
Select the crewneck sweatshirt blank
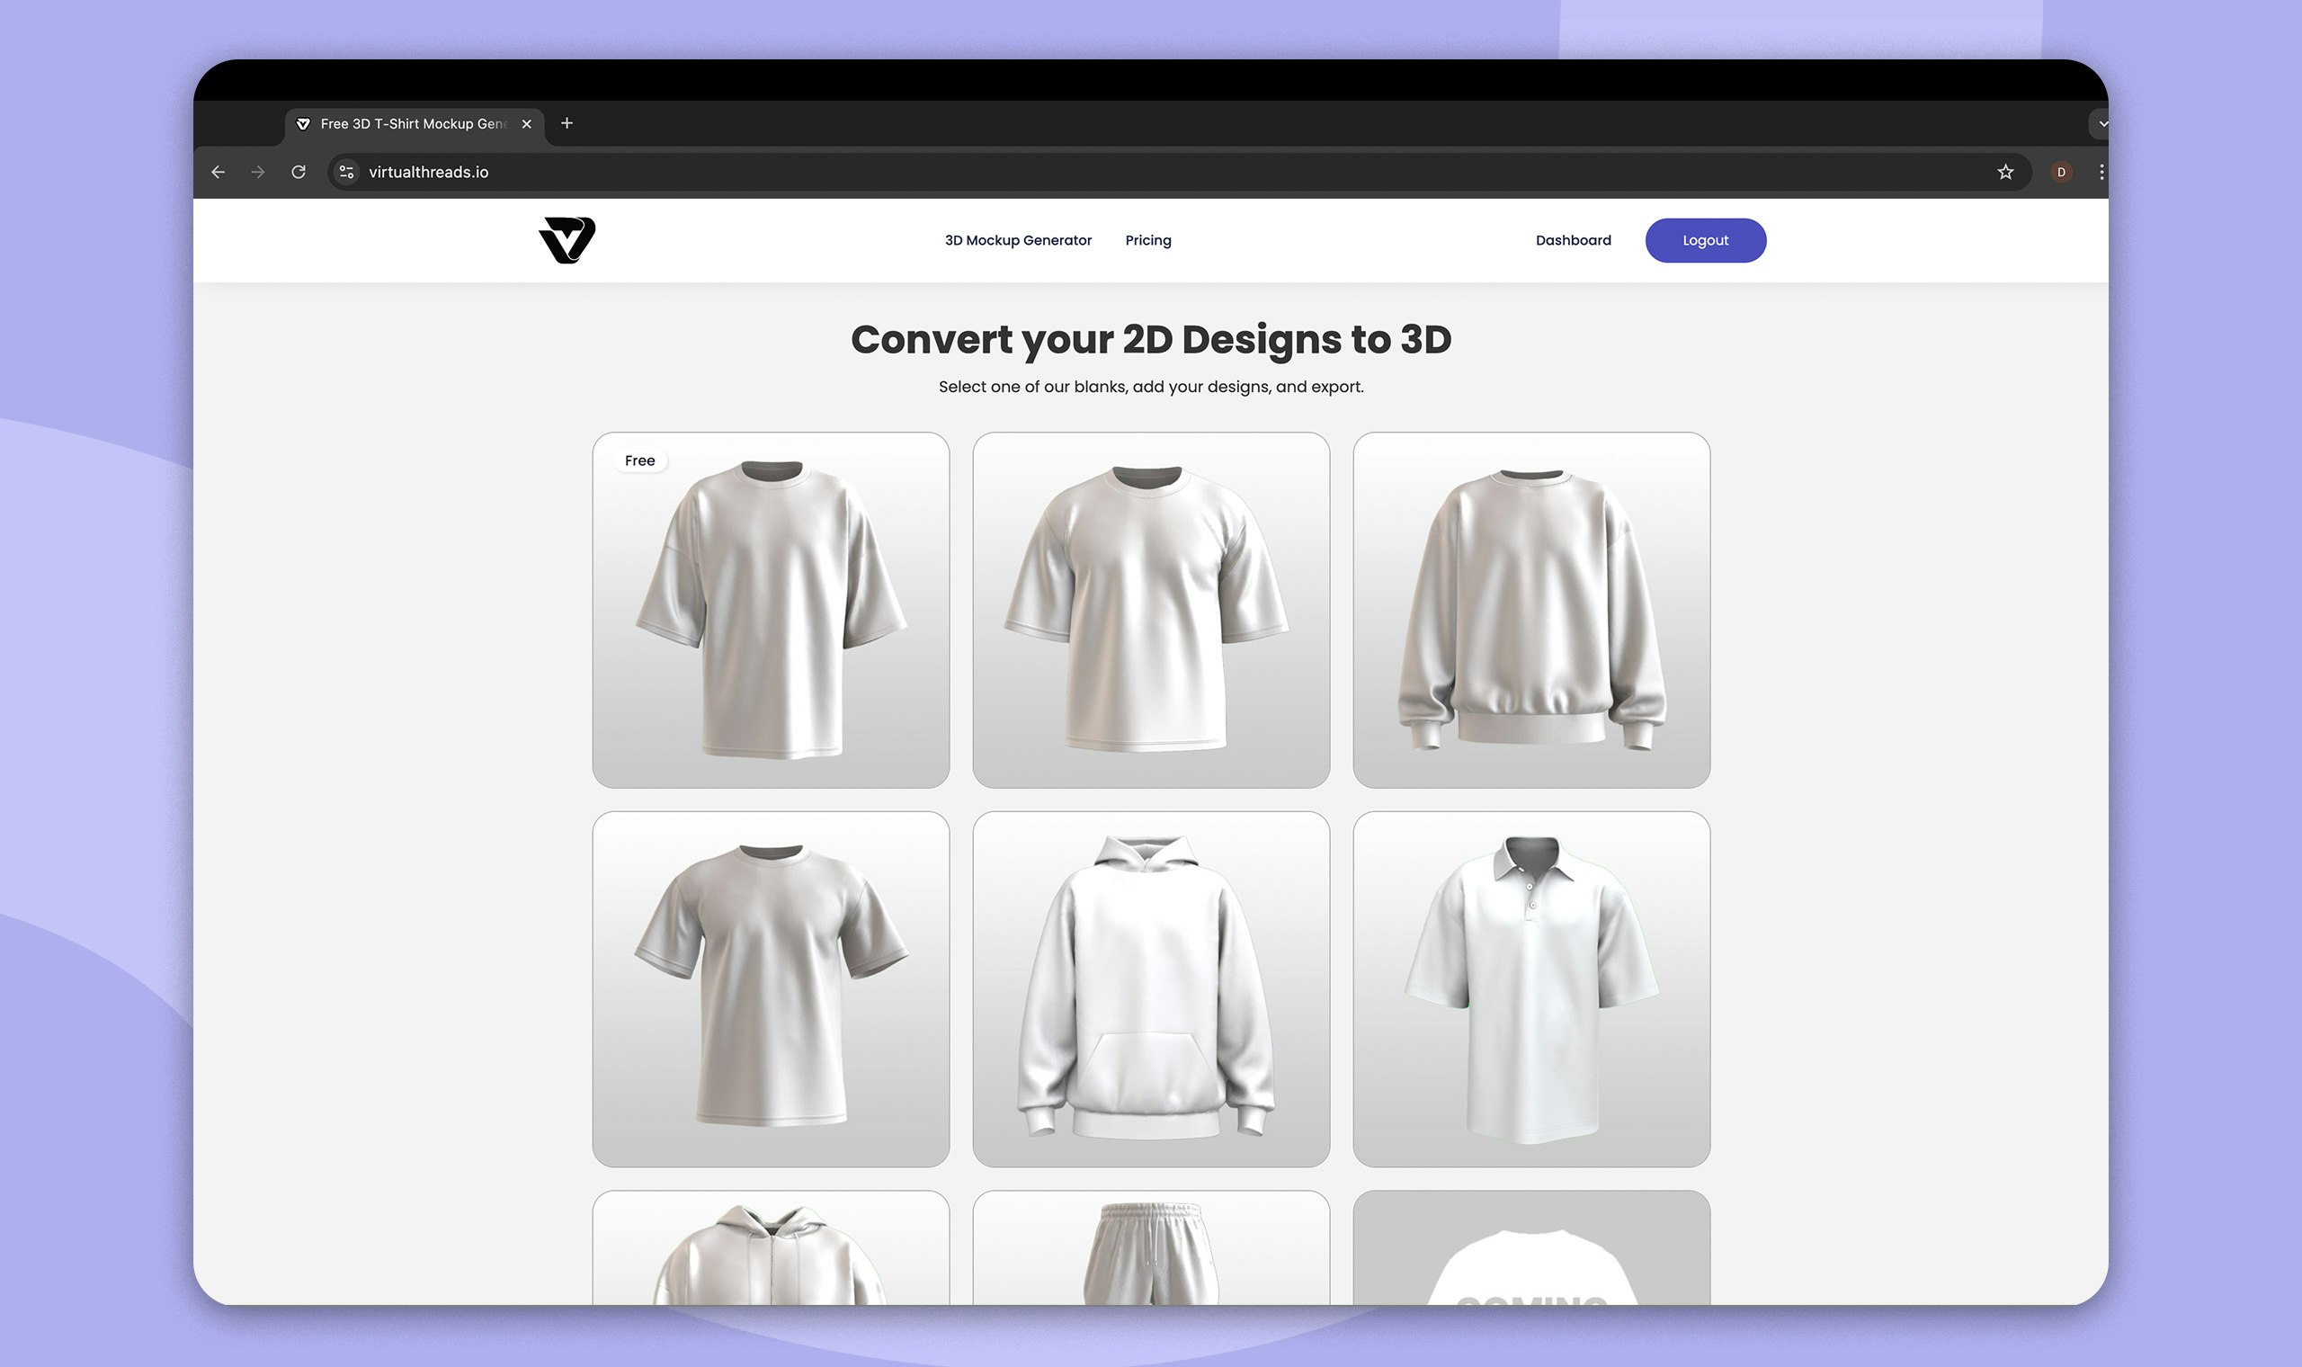pos(1531,610)
